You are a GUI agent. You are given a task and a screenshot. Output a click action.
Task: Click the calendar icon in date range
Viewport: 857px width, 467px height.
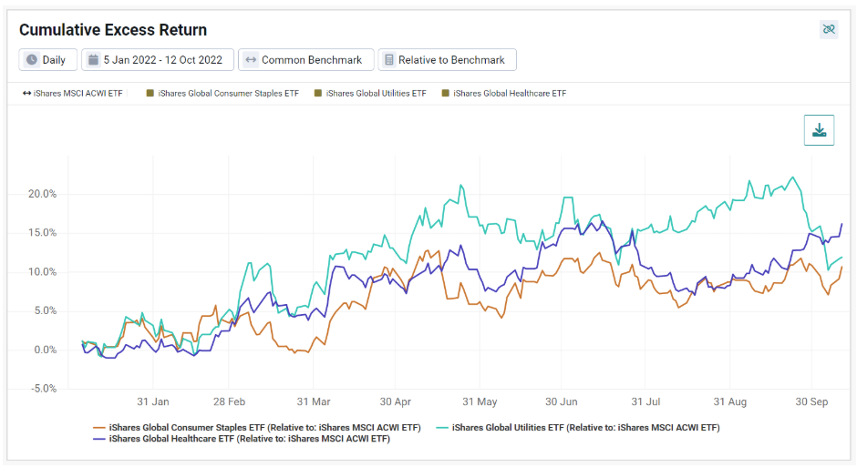[x=94, y=59]
